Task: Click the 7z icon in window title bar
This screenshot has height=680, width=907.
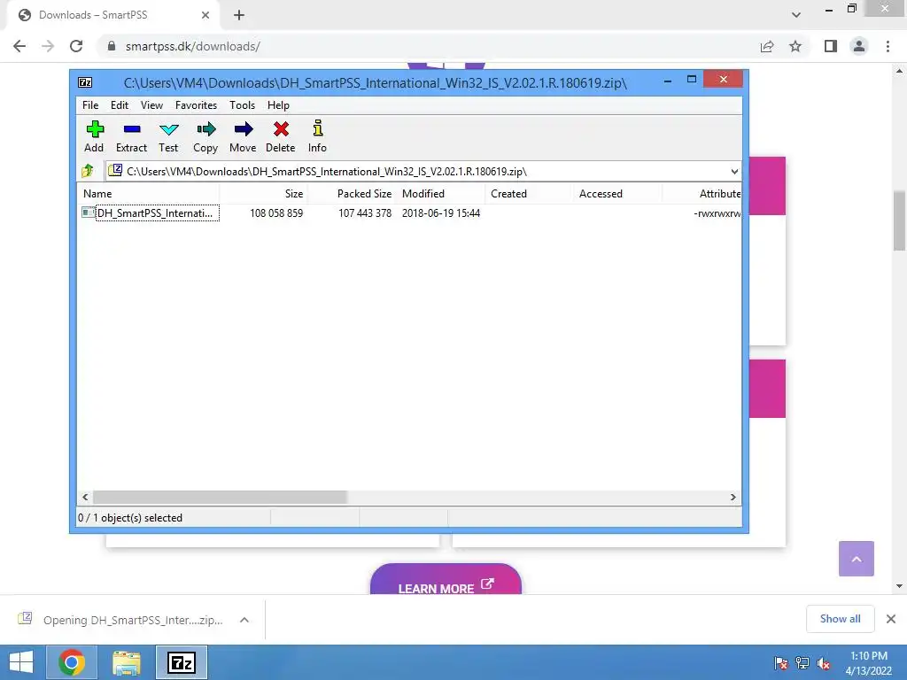Action: (x=85, y=82)
